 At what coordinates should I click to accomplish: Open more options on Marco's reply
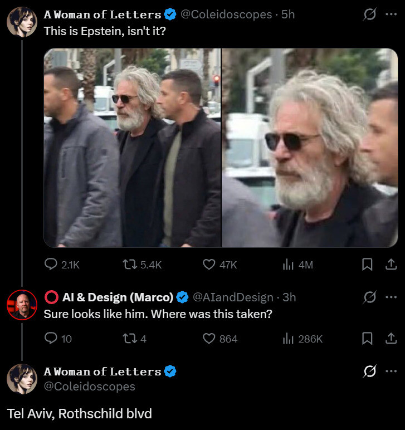coord(391,297)
